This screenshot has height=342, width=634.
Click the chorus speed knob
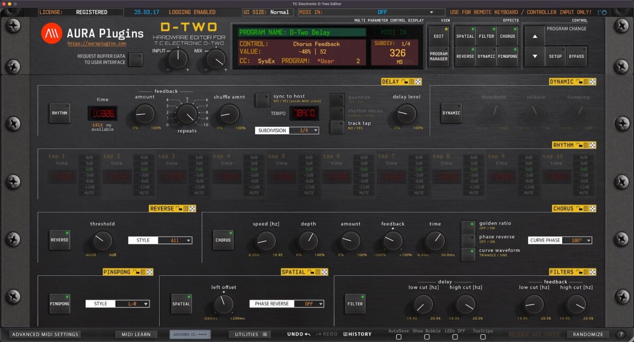click(266, 241)
